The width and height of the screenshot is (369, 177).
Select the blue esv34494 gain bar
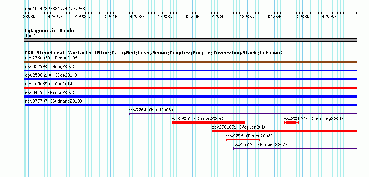pyautogui.click(x=191, y=97)
